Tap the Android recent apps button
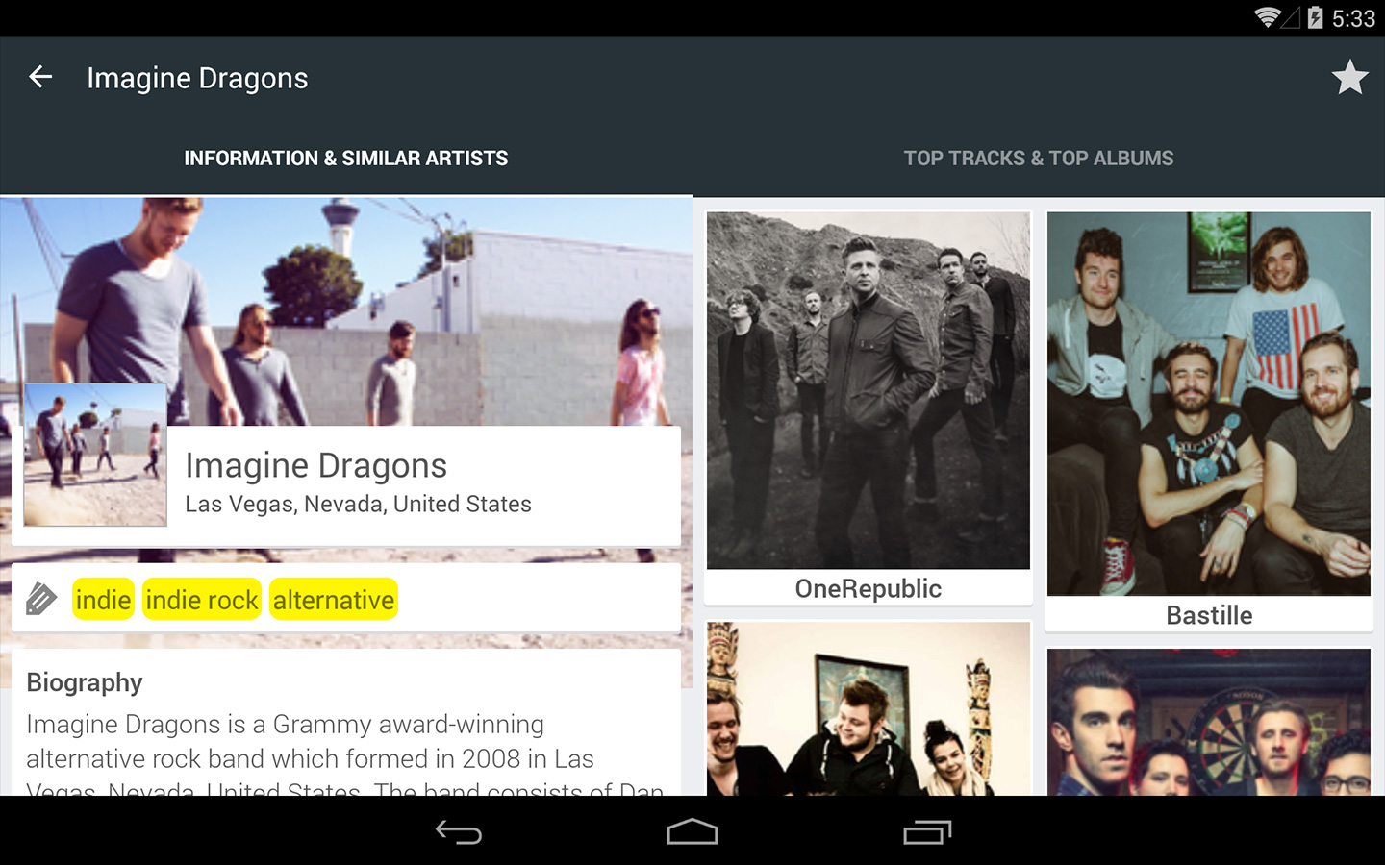This screenshot has width=1385, height=865. (927, 831)
